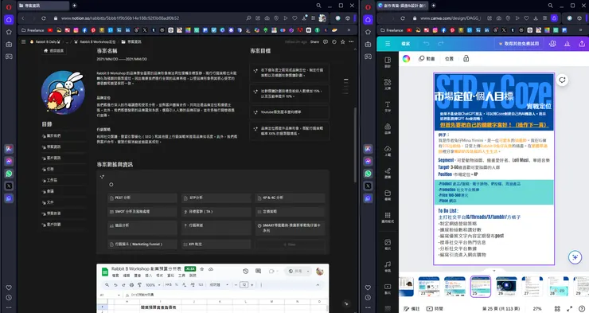Open YouTube bookmark in left browser bookmarks bar

(50, 30)
